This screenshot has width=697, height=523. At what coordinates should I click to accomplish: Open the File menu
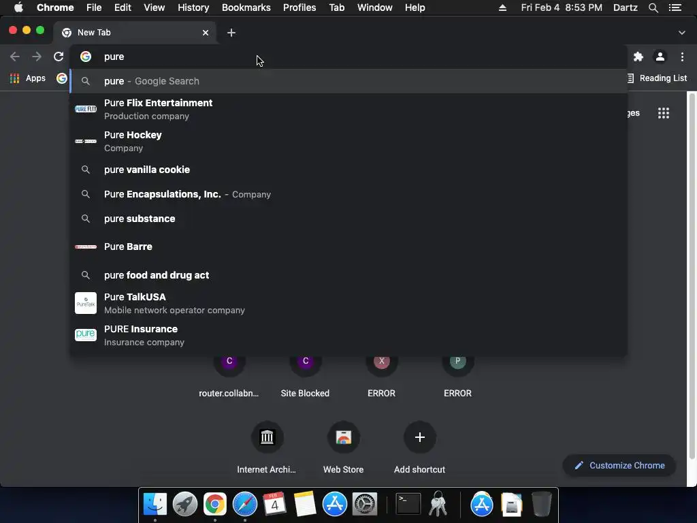coord(94,7)
